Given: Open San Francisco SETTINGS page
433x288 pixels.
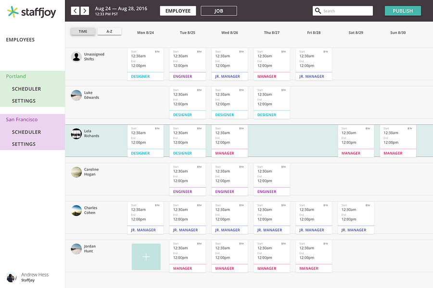Looking at the screenshot, I should [x=24, y=144].
